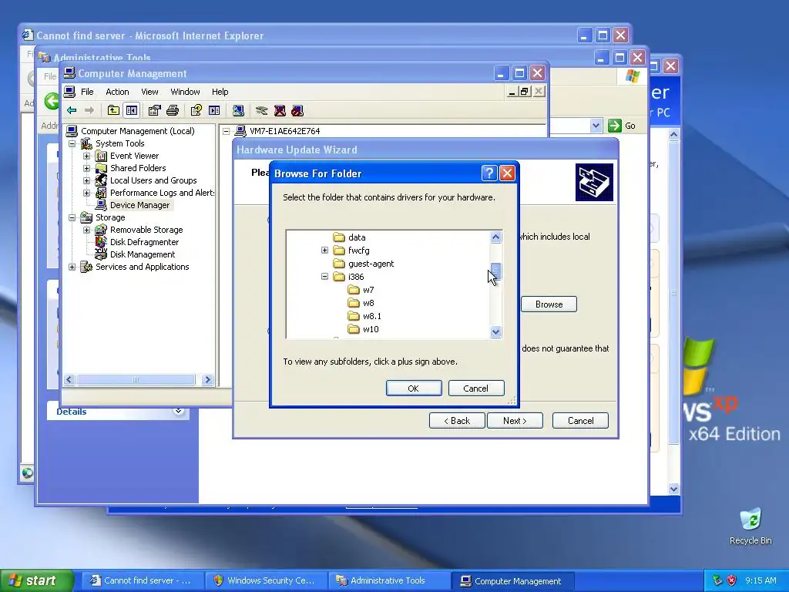This screenshot has height=592, width=789.
Task: Click the red security shield tray icon
Action: (732, 580)
